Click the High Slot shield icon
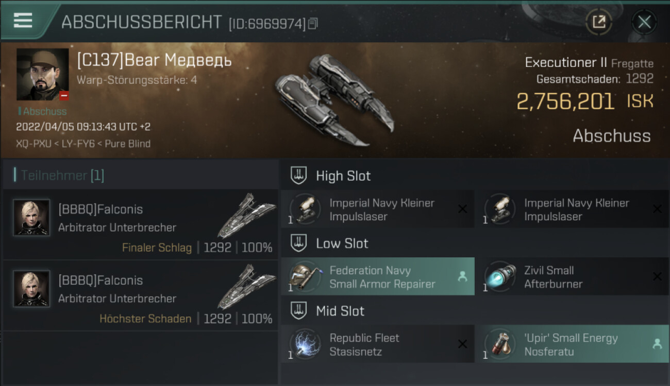 coord(299,176)
